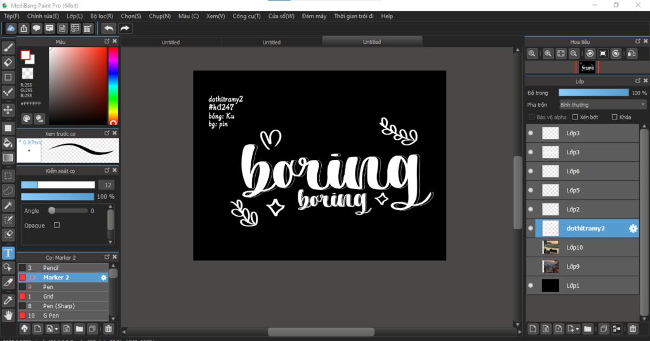Select the Lasso selection tool
Screen dimensions: 650x341
point(8,191)
